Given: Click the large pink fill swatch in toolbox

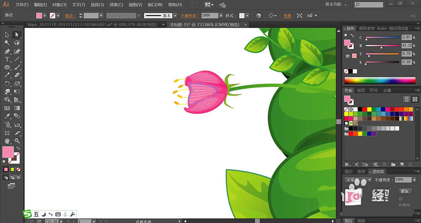Looking at the screenshot, I should tap(8, 152).
